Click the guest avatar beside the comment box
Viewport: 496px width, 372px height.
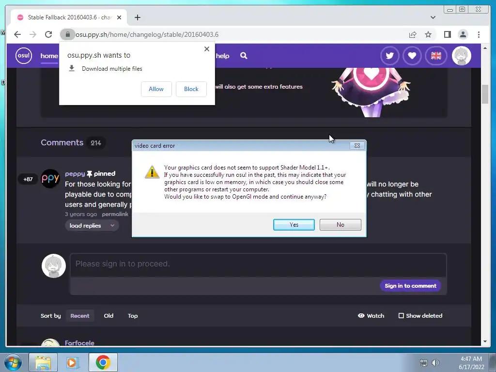(x=54, y=266)
